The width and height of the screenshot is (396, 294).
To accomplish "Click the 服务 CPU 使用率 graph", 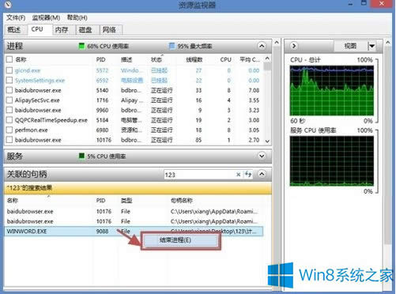I will coord(332,161).
